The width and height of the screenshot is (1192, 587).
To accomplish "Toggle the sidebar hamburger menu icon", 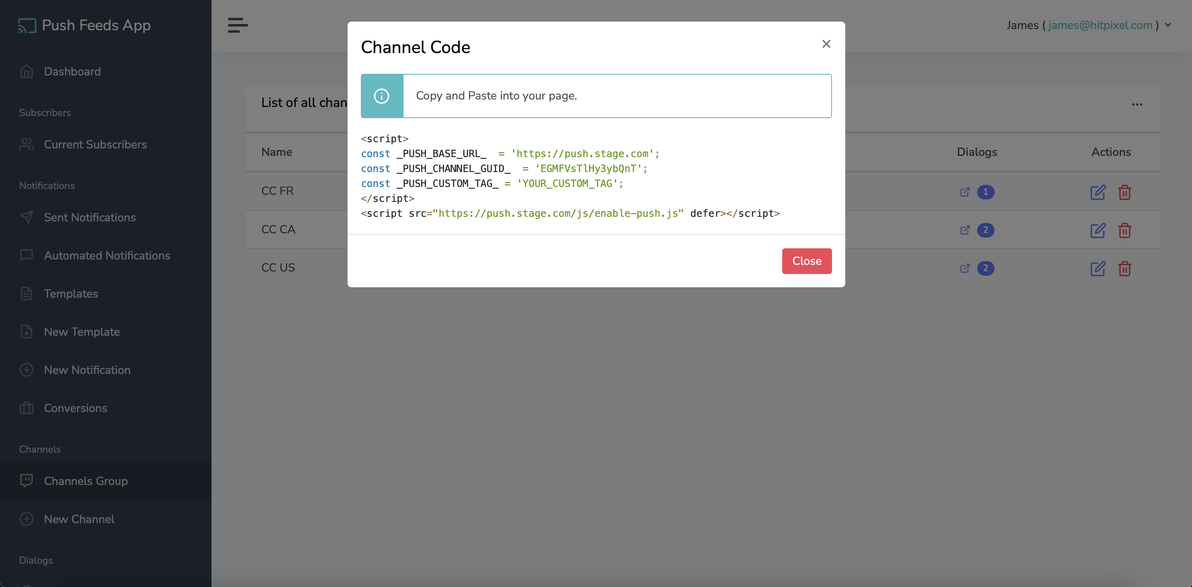I will 238,25.
